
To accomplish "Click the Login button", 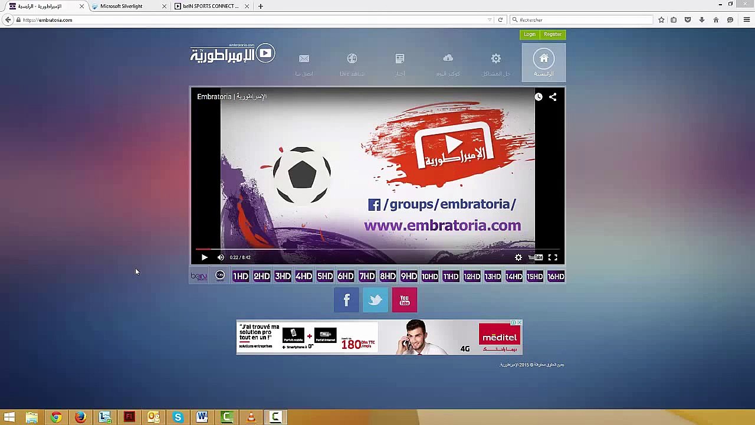I will click(x=530, y=34).
